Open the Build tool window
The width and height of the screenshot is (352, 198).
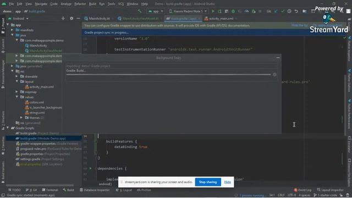click(x=68, y=190)
